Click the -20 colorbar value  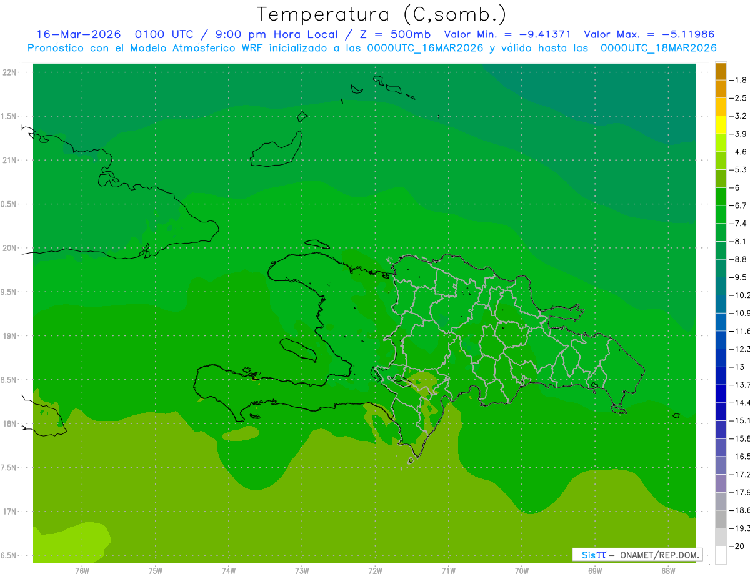(x=737, y=546)
